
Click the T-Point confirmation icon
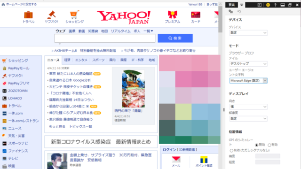point(204,160)
